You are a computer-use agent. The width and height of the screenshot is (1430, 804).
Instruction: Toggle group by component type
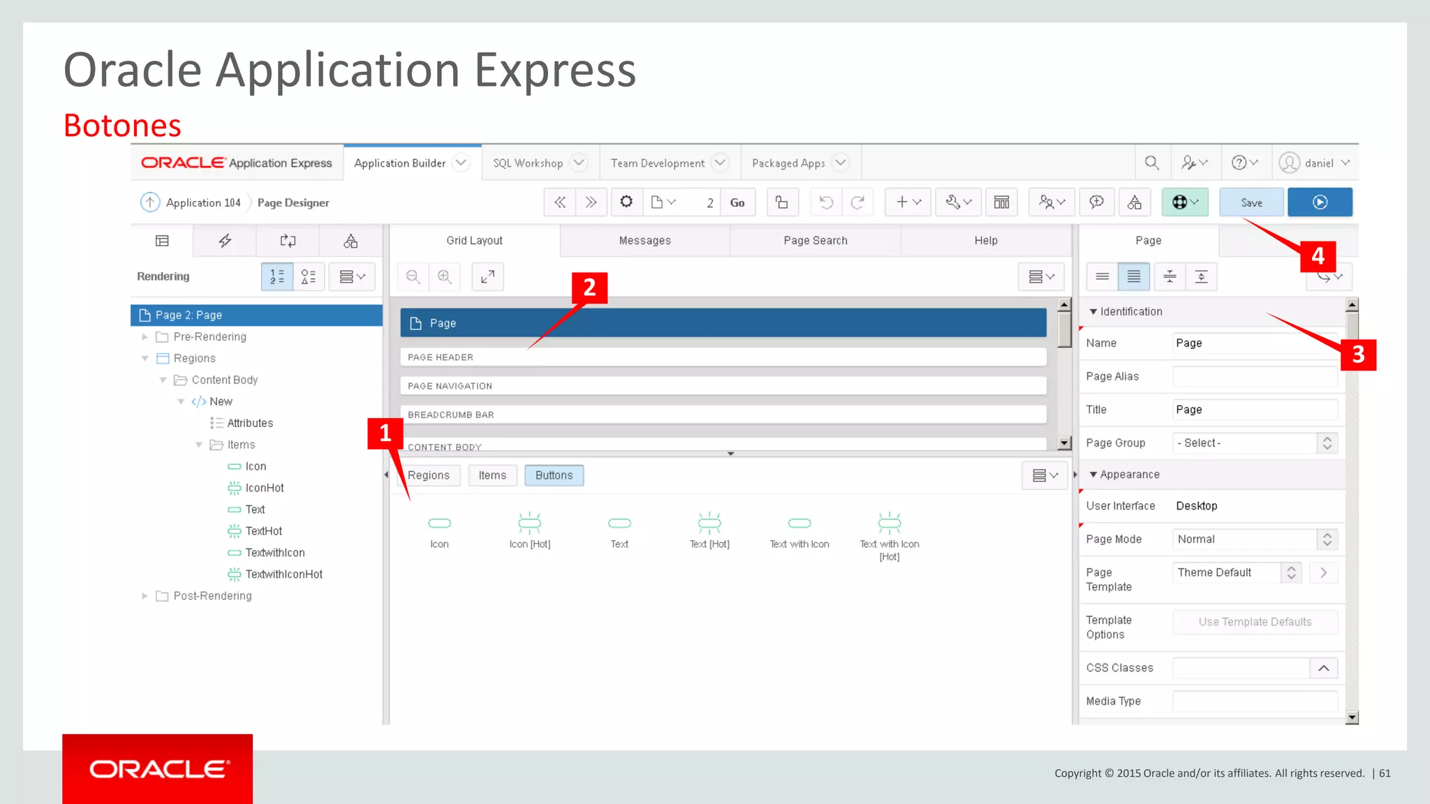[308, 276]
